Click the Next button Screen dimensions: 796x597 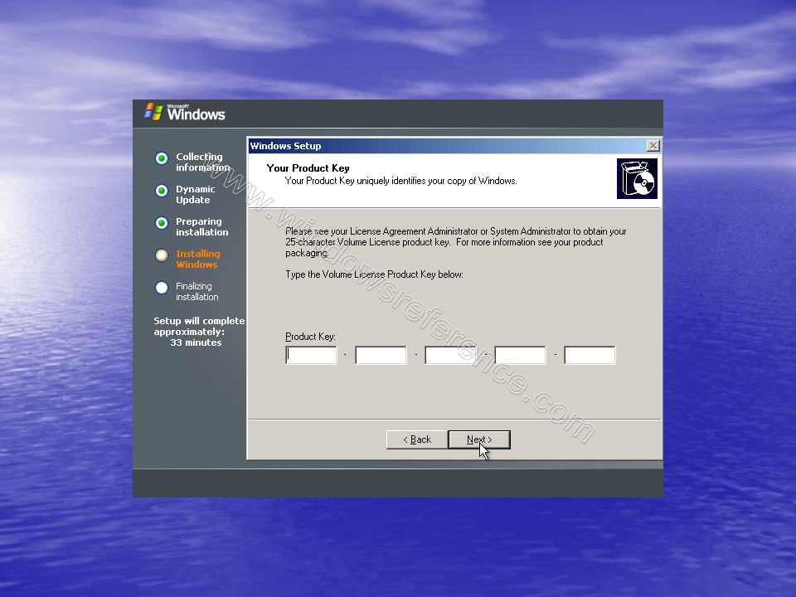(x=479, y=439)
